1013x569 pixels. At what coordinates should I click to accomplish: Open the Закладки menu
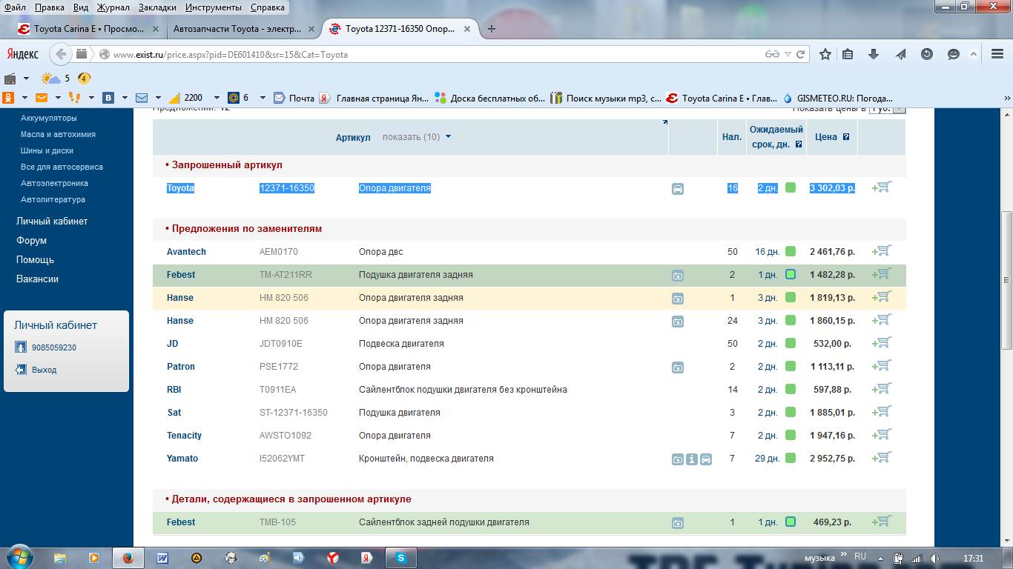coord(156,7)
